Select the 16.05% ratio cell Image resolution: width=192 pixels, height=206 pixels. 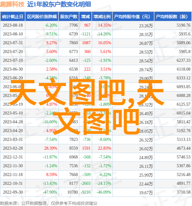click(x=105, y=43)
